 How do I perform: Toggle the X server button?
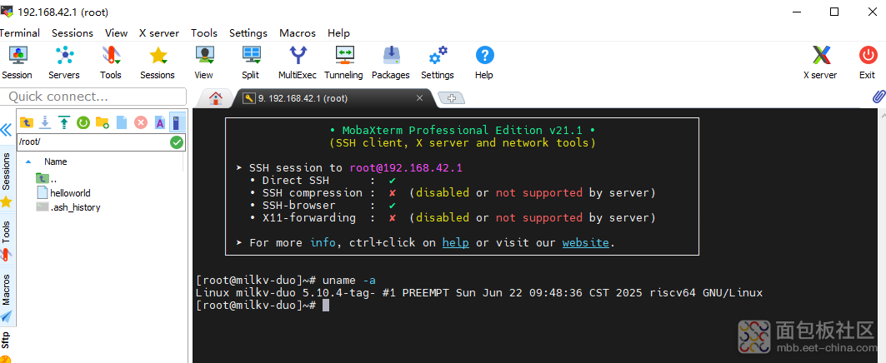click(x=820, y=62)
